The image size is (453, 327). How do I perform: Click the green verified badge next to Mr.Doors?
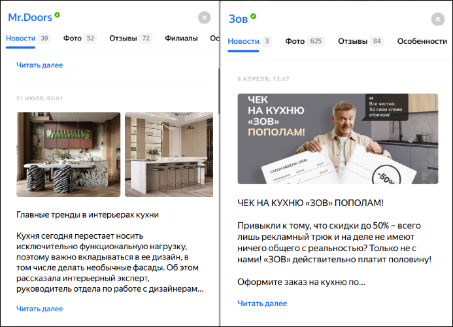pyautogui.click(x=57, y=15)
